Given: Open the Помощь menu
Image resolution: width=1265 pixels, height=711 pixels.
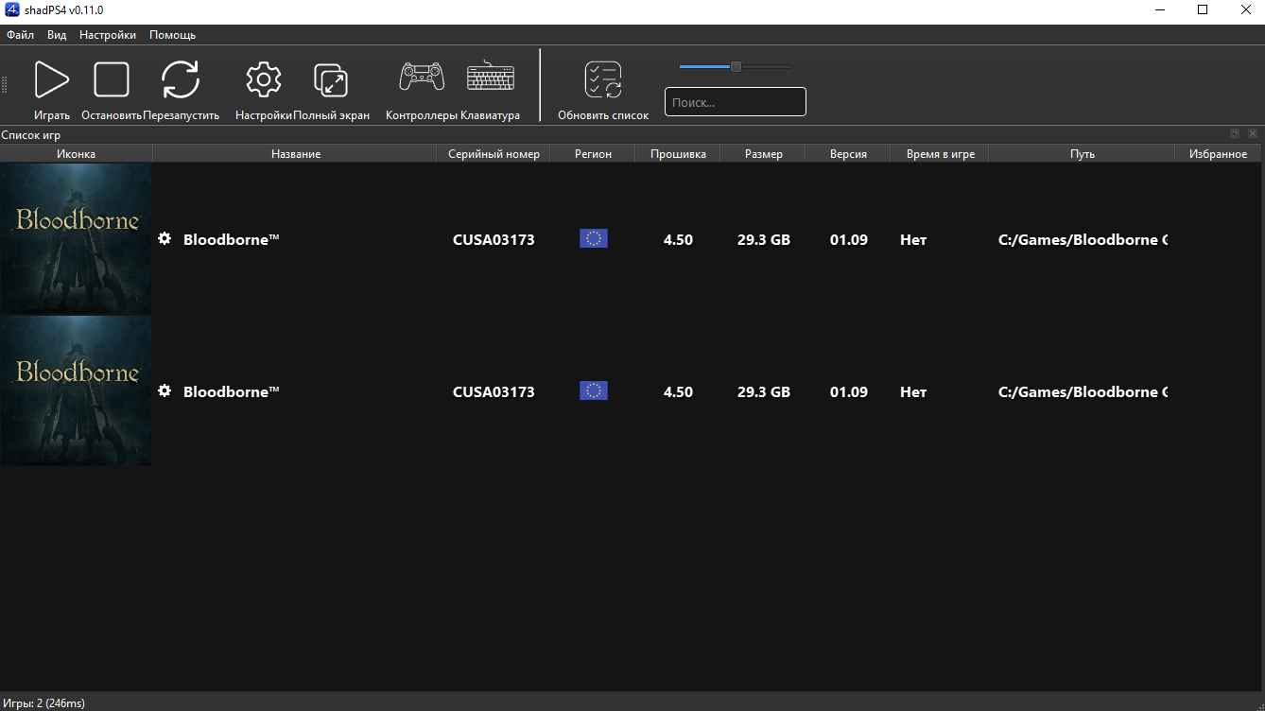Looking at the screenshot, I should [x=173, y=35].
